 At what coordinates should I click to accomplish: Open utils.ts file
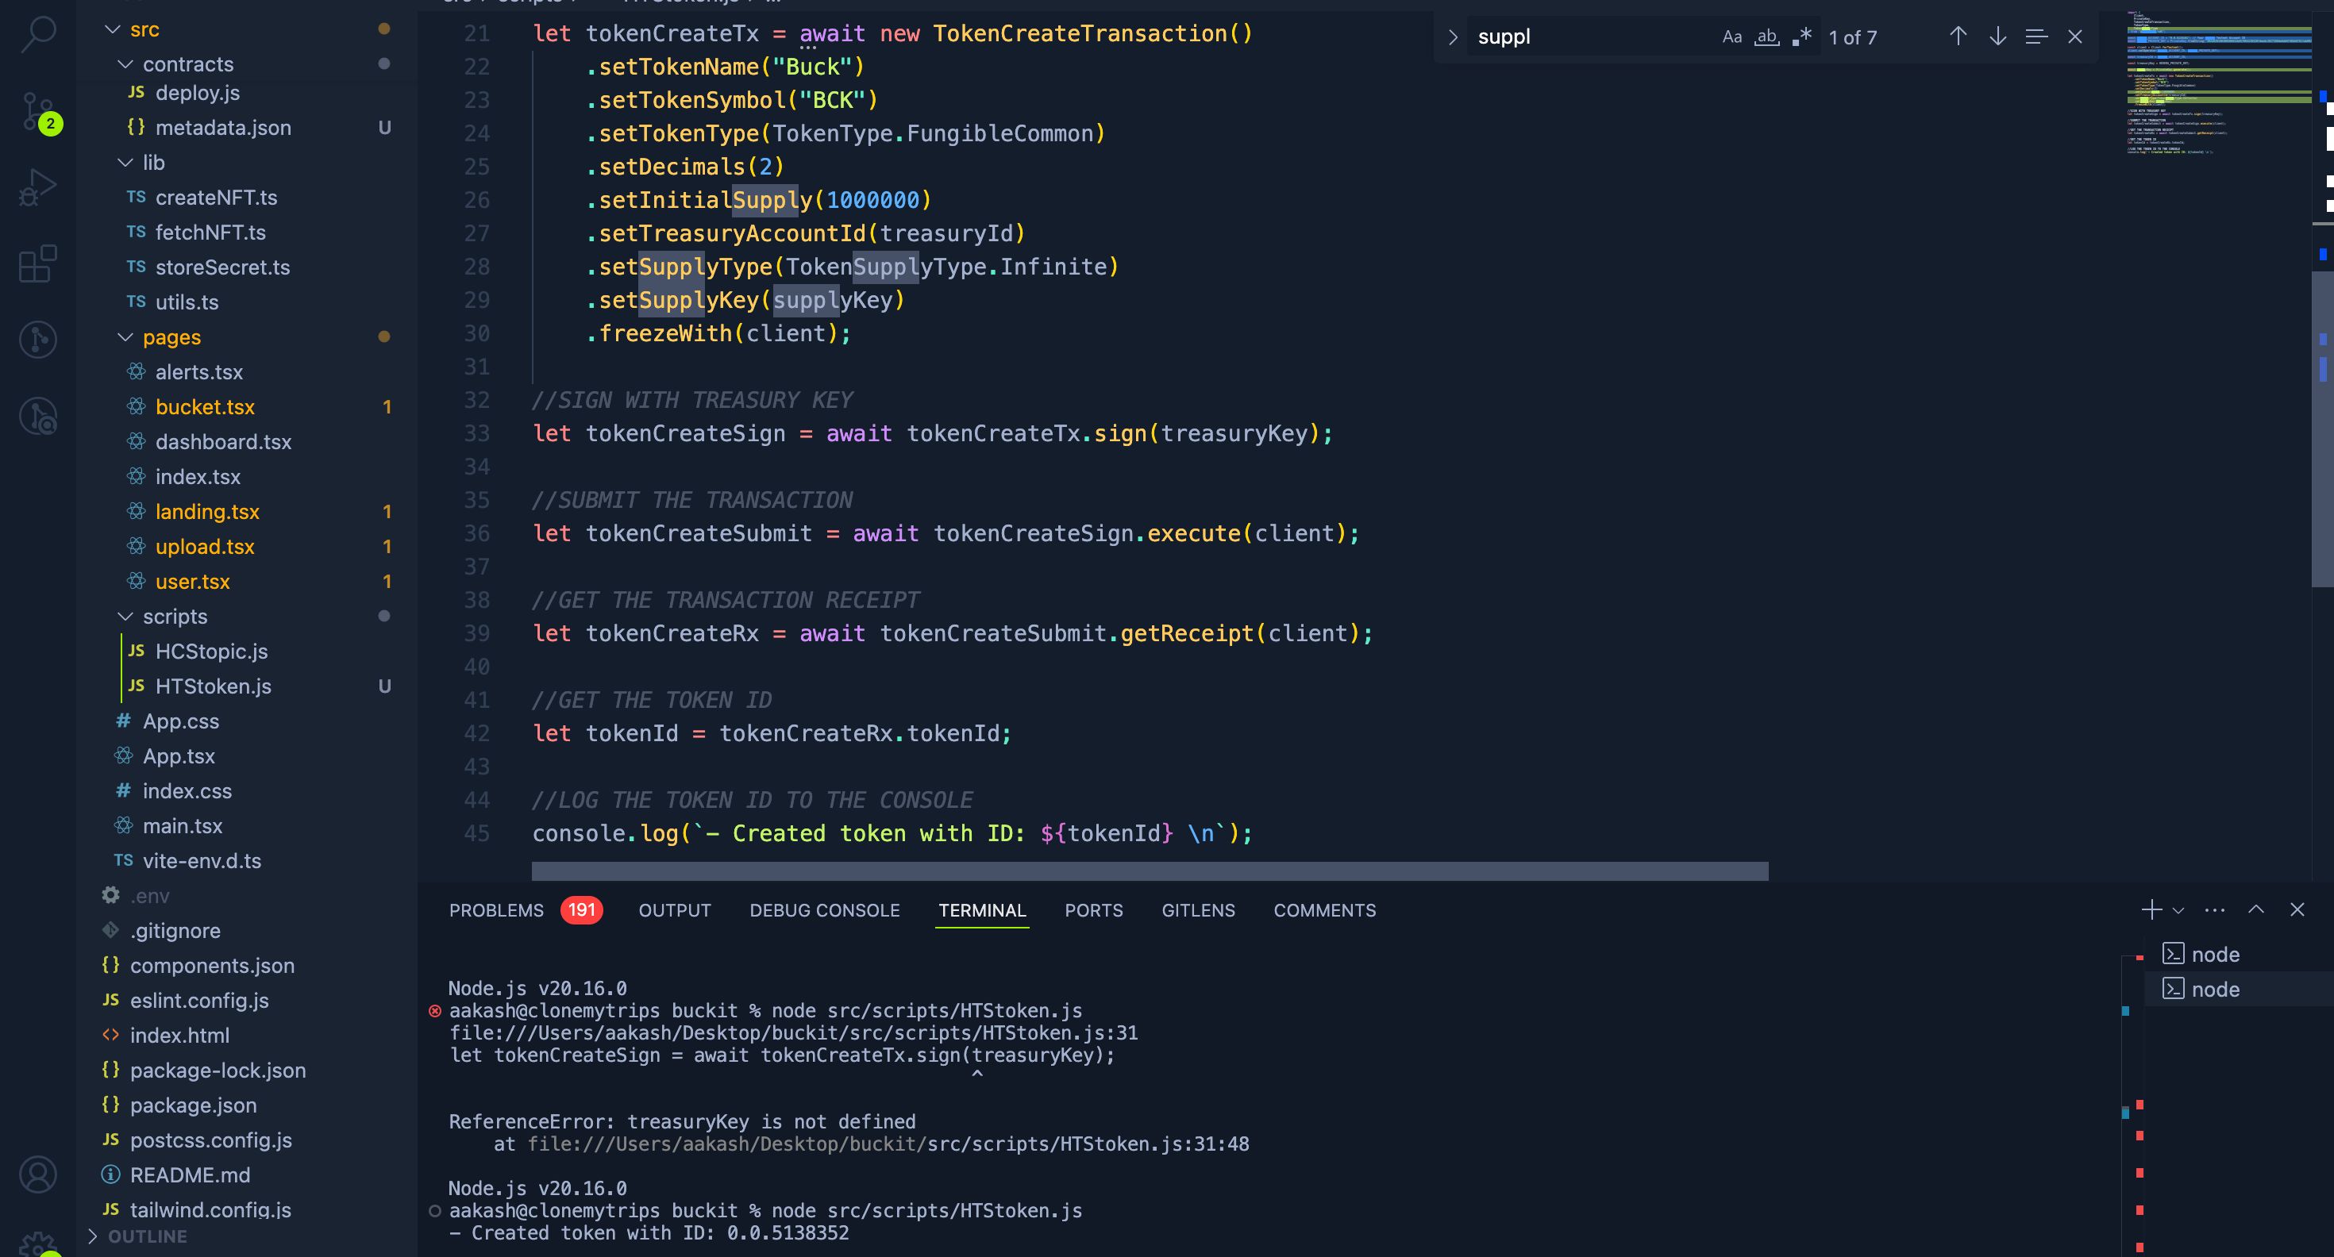click(x=187, y=302)
